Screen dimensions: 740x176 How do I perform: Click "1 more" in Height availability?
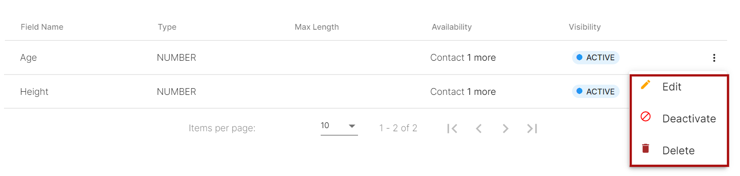click(x=481, y=92)
